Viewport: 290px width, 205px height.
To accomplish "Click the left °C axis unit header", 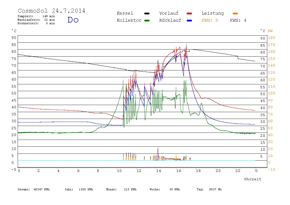I will [x=14, y=31].
